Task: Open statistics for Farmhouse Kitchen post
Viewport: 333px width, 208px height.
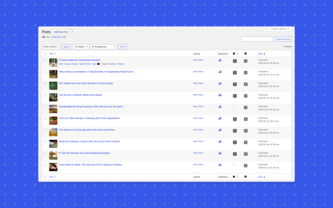Action: (x=220, y=60)
